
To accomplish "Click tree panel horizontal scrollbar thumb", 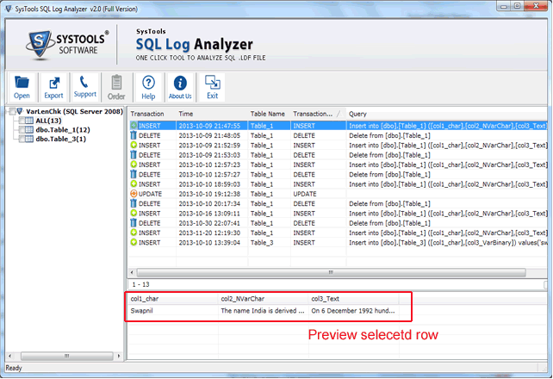I will [x=67, y=356].
